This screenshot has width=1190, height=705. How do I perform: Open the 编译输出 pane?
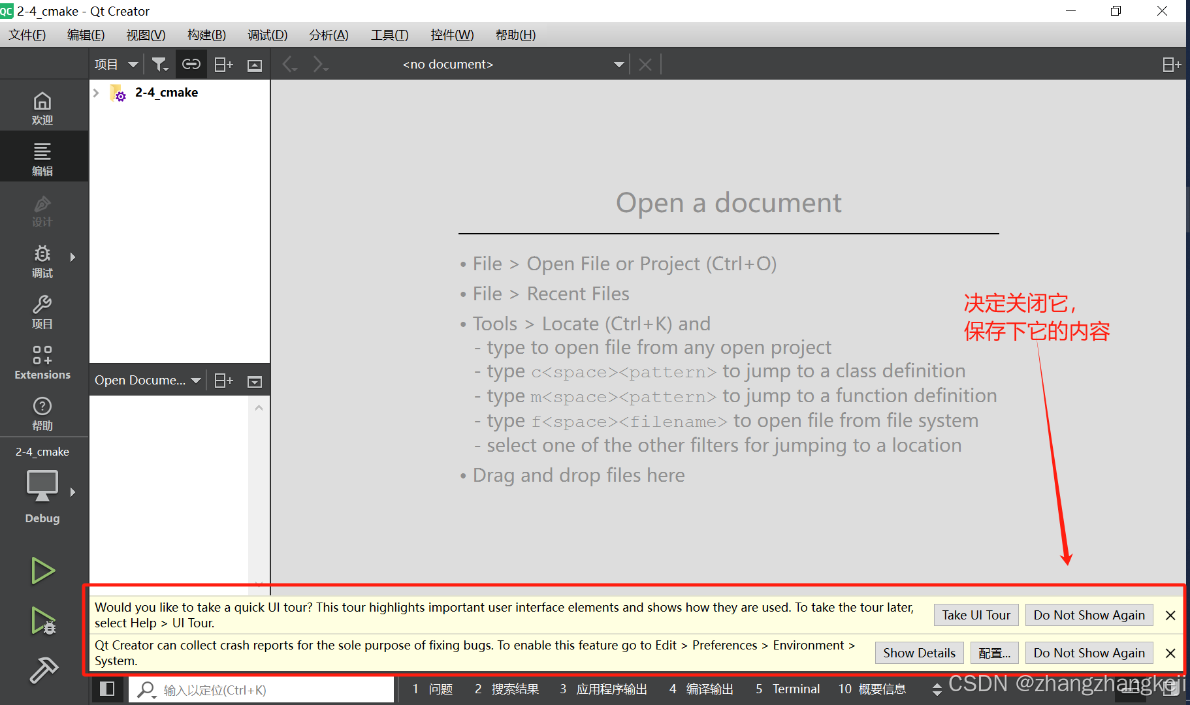[701, 689]
